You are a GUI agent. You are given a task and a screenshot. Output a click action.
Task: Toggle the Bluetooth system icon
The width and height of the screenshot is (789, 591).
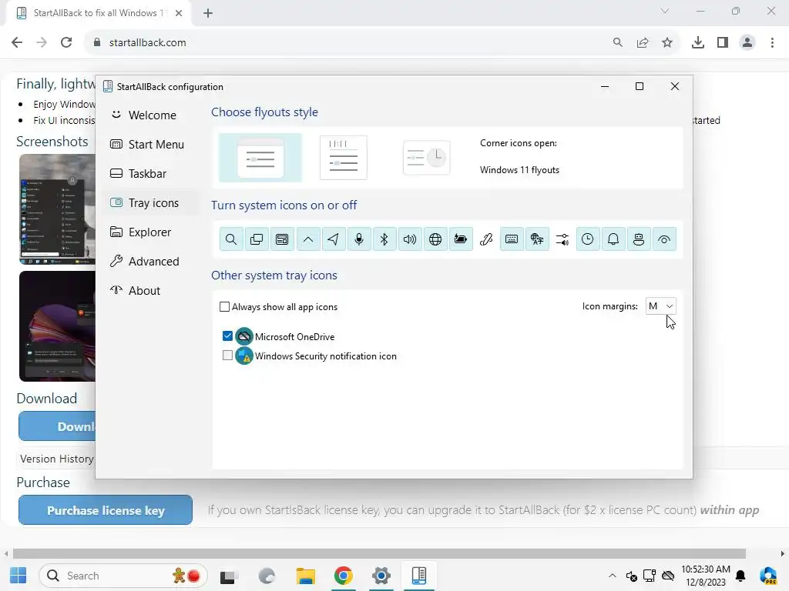[x=384, y=239]
